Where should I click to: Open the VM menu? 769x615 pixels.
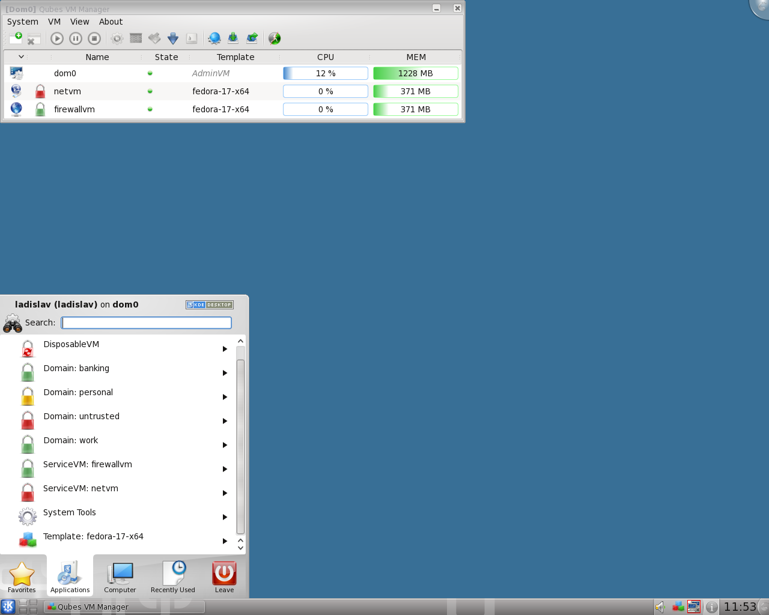pyautogui.click(x=54, y=22)
